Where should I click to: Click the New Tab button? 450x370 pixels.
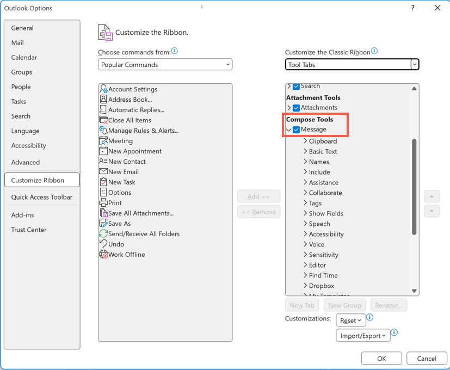pos(302,305)
